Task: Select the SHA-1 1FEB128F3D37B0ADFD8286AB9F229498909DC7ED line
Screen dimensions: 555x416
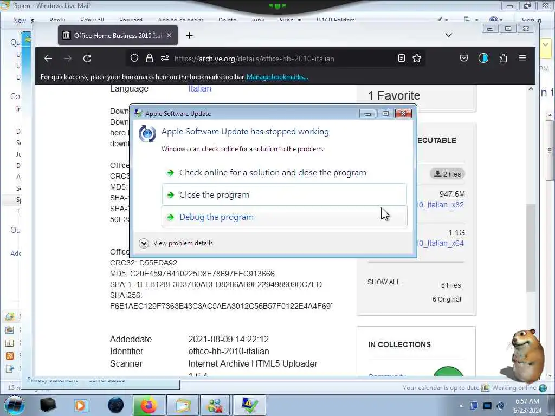Action: pos(216,284)
